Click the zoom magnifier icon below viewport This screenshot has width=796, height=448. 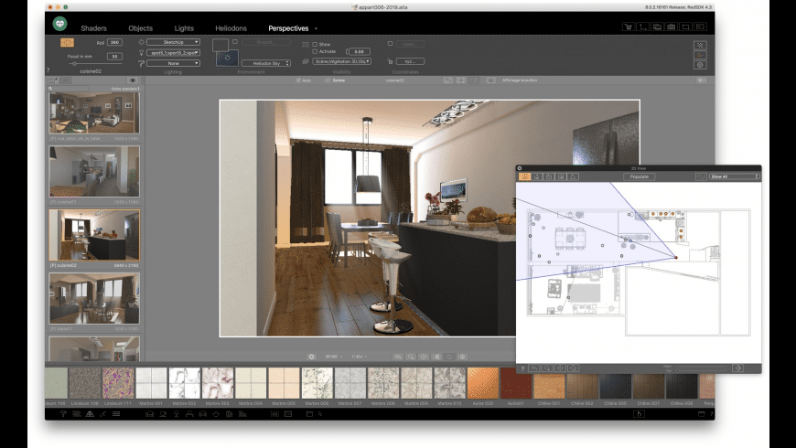[411, 357]
